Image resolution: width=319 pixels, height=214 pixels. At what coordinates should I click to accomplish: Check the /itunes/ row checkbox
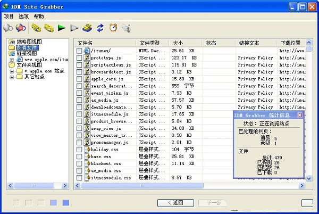pyautogui.click(x=79, y=51)
